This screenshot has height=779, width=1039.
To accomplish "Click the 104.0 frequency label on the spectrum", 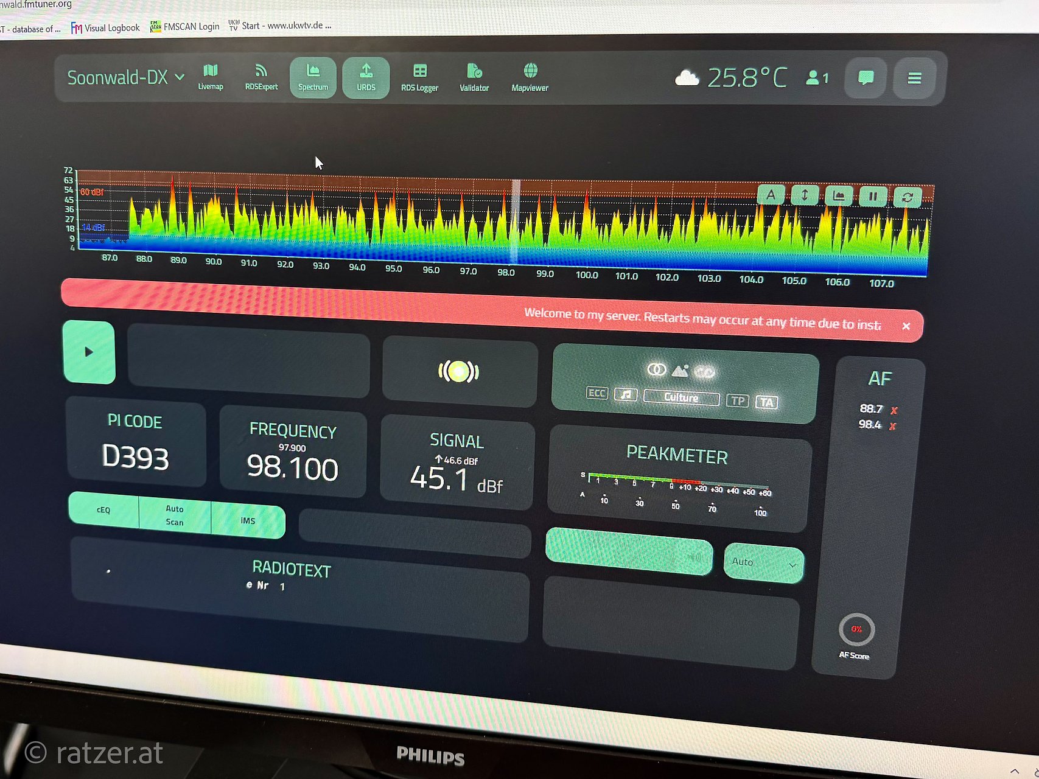I will (x=751, y=279).
